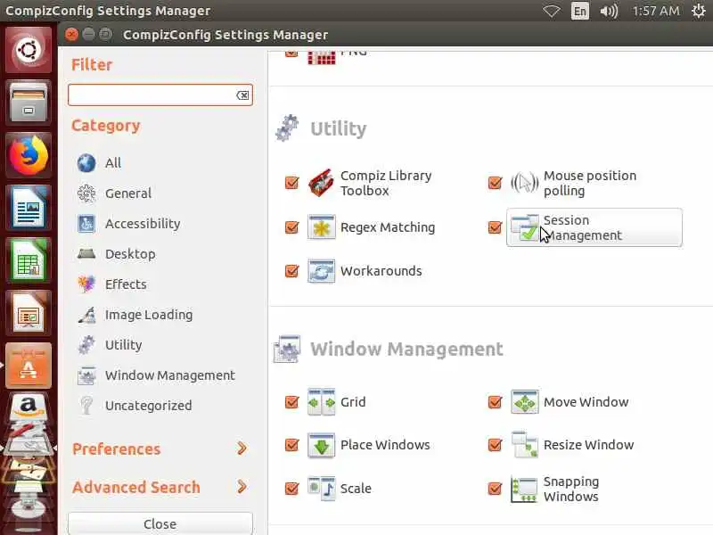
Task: Launch Firefox from the dock
Action: (x=29, y=155)
